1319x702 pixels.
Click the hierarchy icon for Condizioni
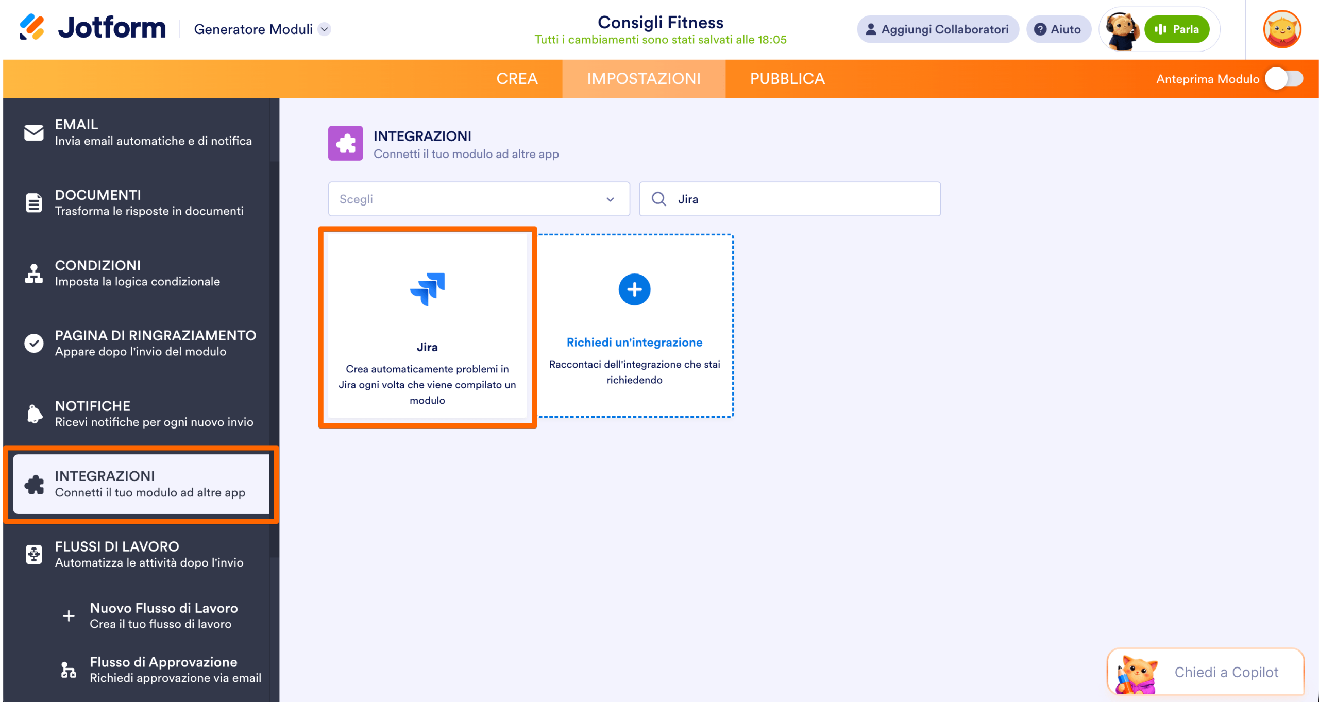pyautogui.click(x=34, y=273)
